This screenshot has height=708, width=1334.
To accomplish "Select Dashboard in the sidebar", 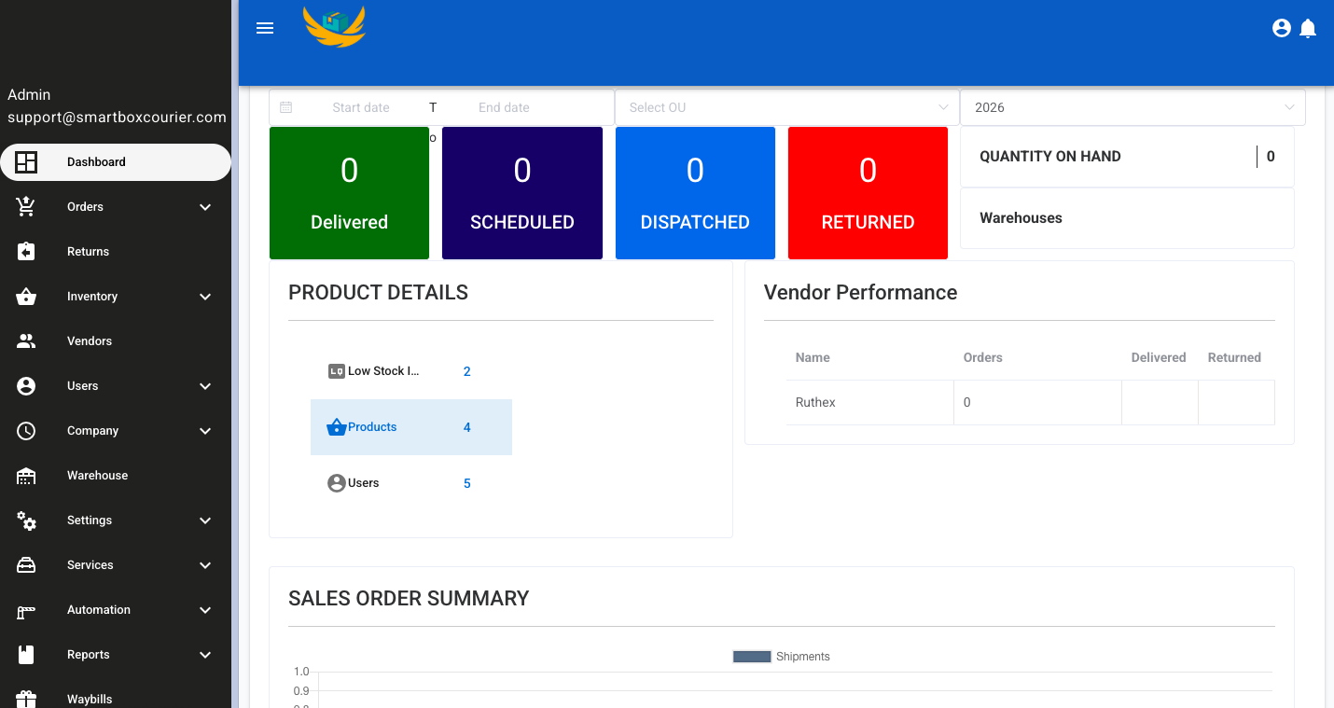I will pyautogui.click(x=96, y=161).
